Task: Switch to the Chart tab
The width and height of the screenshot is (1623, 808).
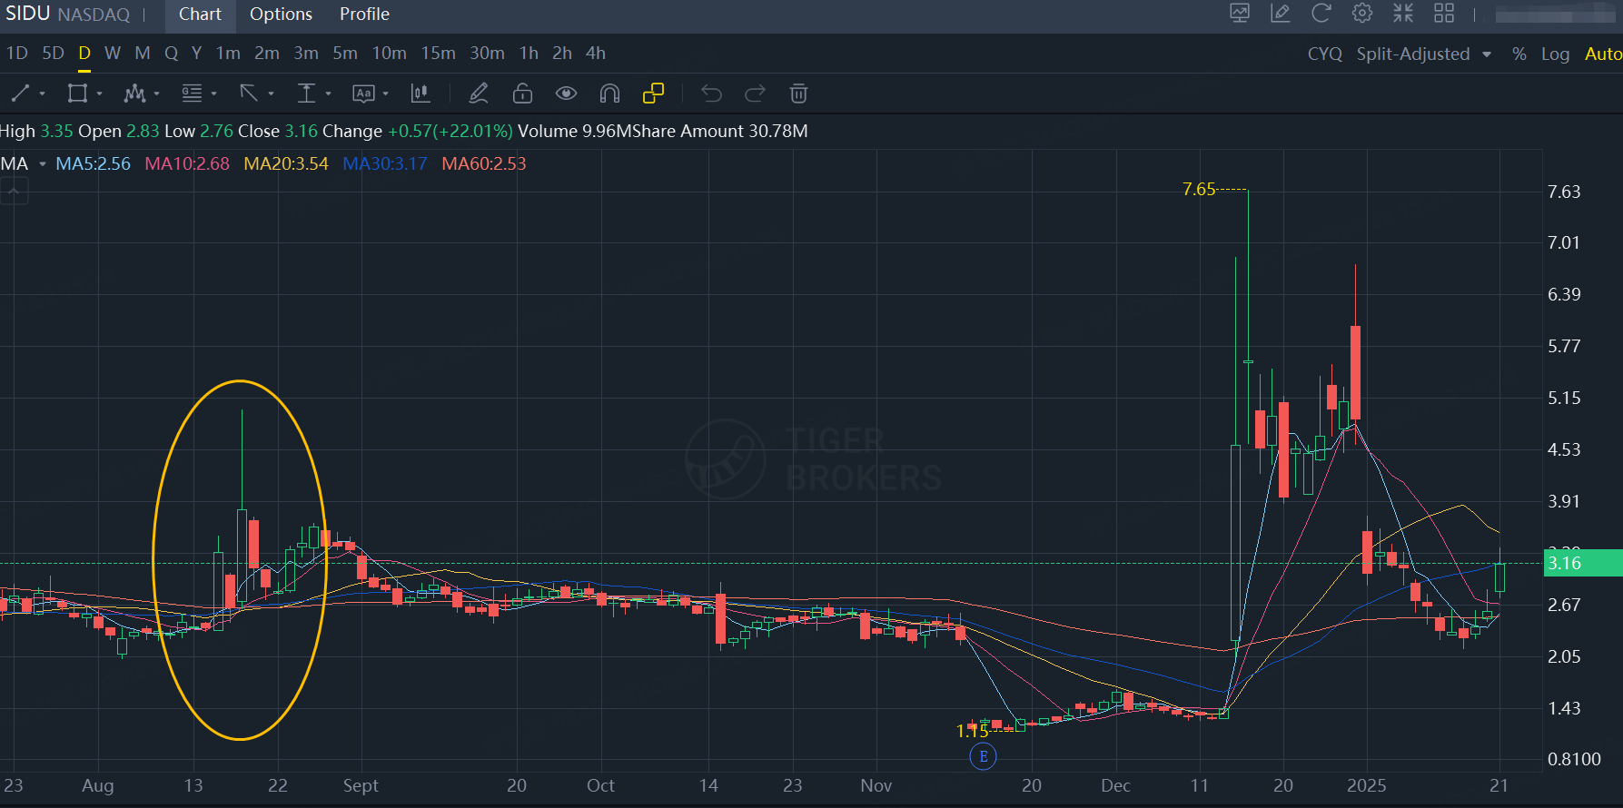Action: click(200, 15)
